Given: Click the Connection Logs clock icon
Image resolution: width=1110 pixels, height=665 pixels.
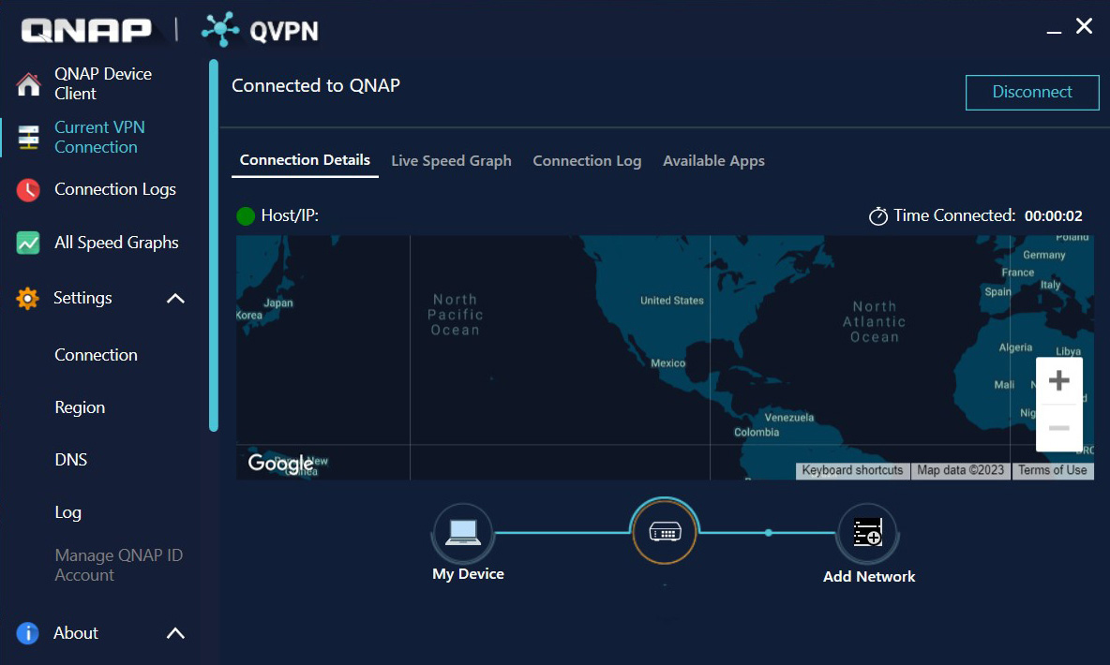Looking at the screenshot, I should tap(28, 189).
